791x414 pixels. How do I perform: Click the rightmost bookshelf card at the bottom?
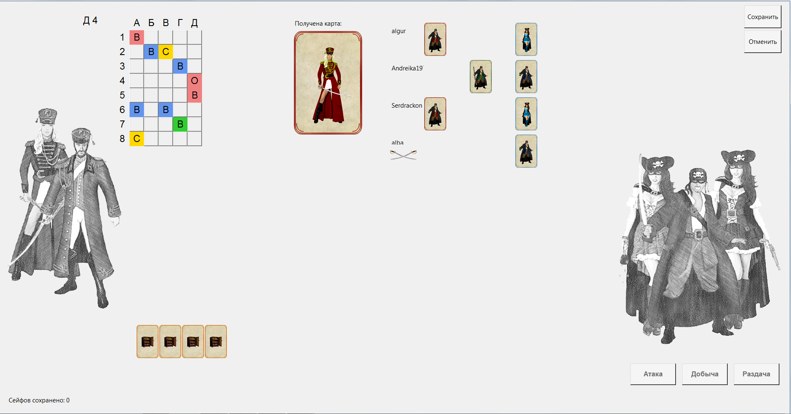click(x=216, y=342)
